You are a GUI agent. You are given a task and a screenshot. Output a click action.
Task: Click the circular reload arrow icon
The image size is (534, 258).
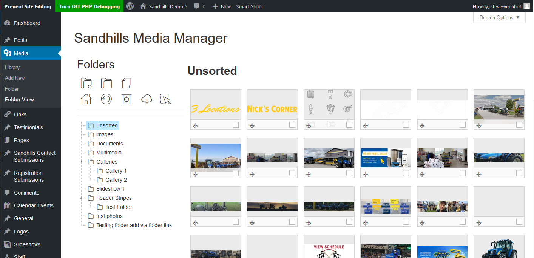pos(106,99)
